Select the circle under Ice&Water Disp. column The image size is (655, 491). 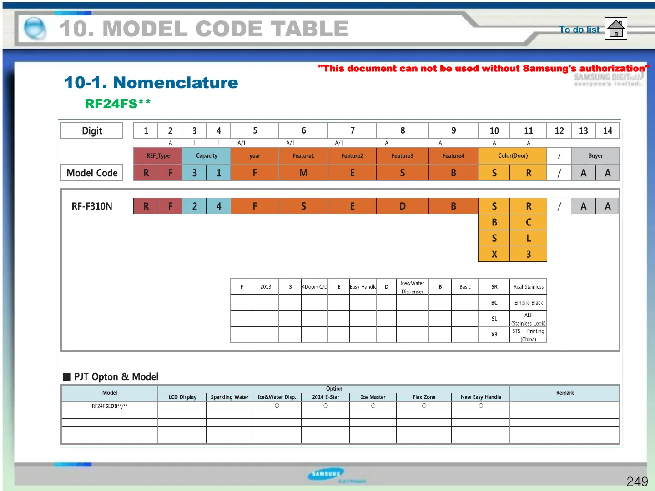click(x=277, y=406)
